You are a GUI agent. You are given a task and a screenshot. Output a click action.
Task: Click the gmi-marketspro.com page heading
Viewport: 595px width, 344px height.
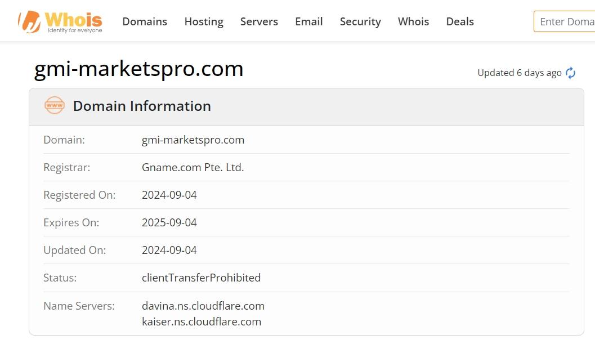139,69
